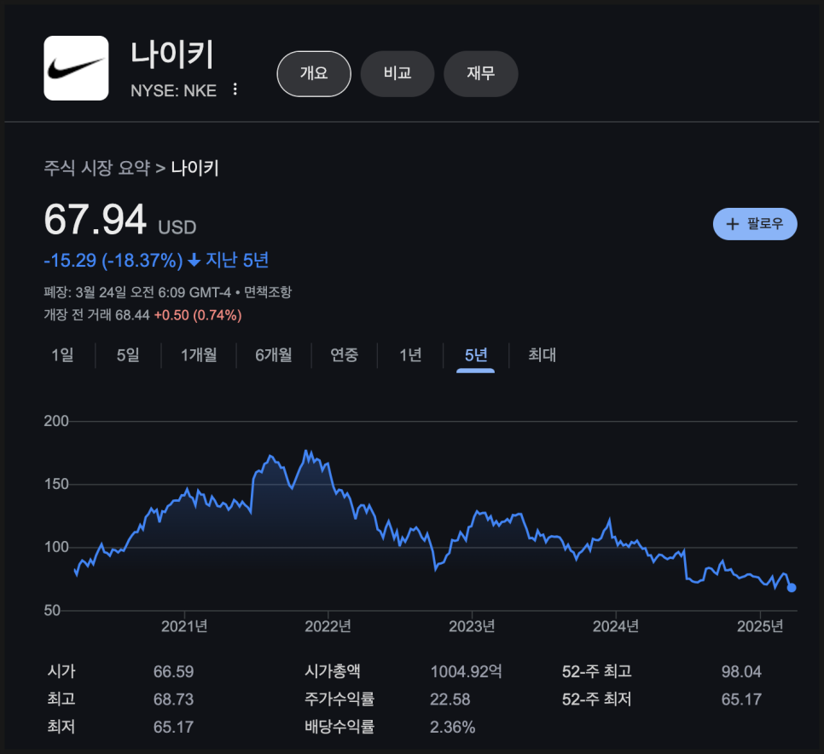Screen dimensions: 824x754
Task: Select the 6개월 chart range
Action: (273, 355)
